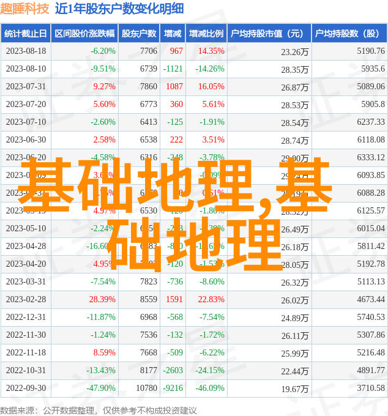Select the date cell 2023-07-31

[x=26, y=86]
